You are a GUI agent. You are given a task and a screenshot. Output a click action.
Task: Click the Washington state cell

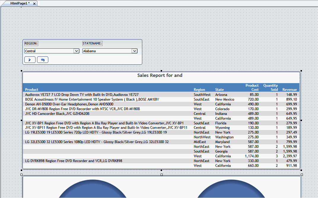point(224,137)
